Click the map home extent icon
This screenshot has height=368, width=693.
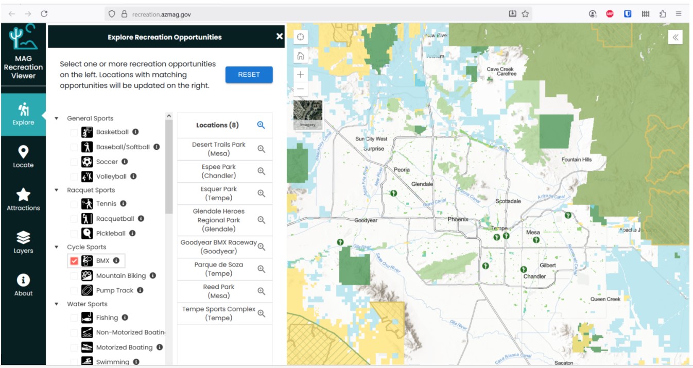coord(301,56)
